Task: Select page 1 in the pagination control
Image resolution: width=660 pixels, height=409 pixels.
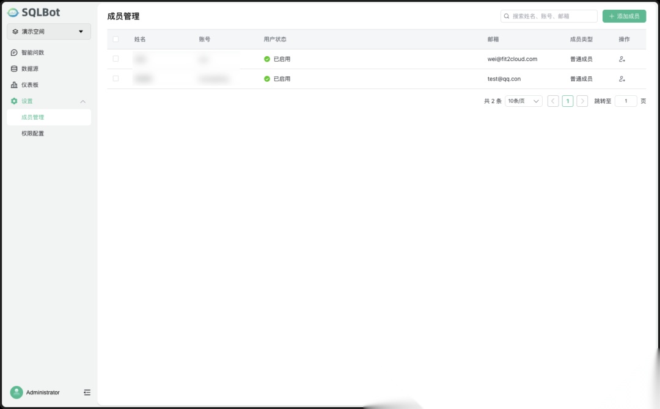Action: [x=567, y=101]
